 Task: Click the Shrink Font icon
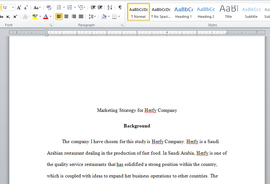(26, 7)
